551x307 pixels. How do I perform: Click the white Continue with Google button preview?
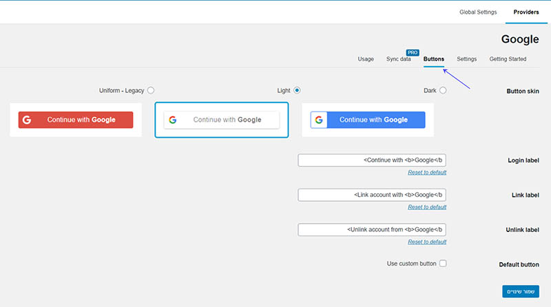(x=221, y=120)
